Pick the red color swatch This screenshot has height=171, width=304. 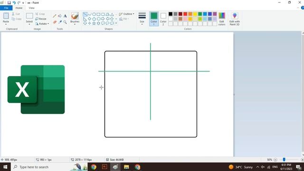tap(185, 14)
